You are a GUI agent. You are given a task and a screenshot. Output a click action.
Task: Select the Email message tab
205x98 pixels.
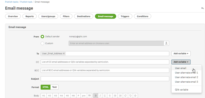pos(106,16)
